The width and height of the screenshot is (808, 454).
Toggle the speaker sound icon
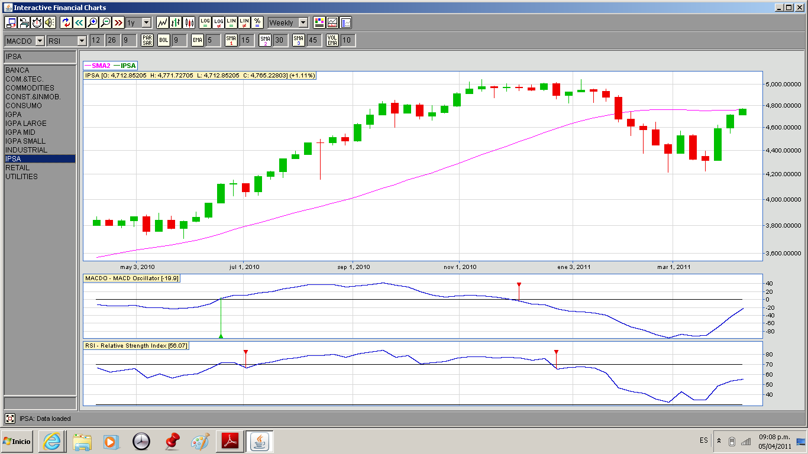pyautogui.click(x=50, y=22)
